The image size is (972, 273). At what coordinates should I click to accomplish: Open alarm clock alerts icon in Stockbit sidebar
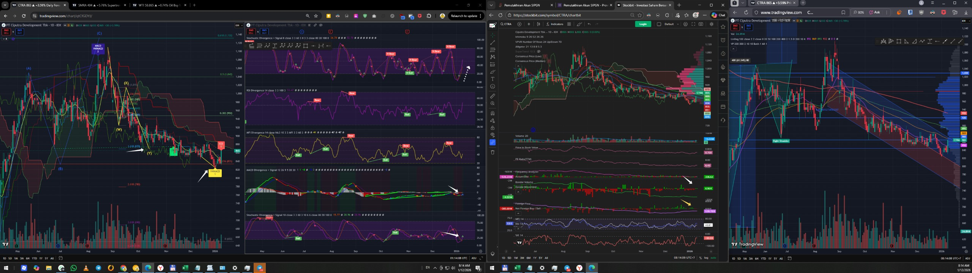723,40
